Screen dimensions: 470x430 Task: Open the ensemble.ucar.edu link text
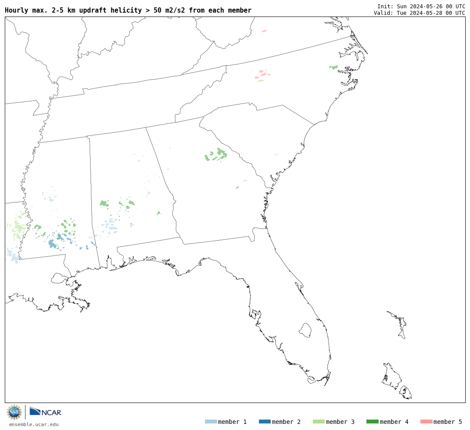pyautogui.click(x=34, y=424)
